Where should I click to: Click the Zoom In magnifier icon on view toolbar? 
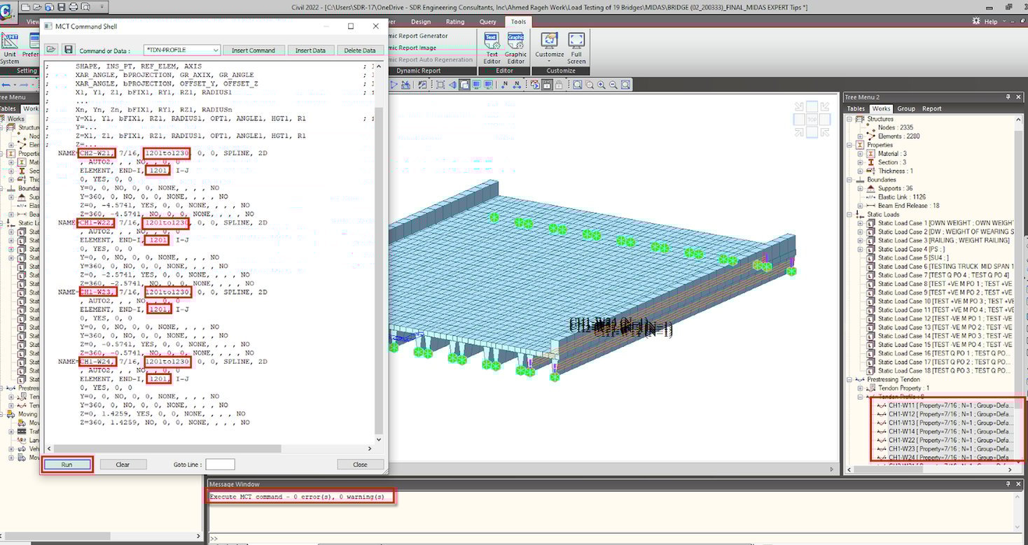point(601,84)
